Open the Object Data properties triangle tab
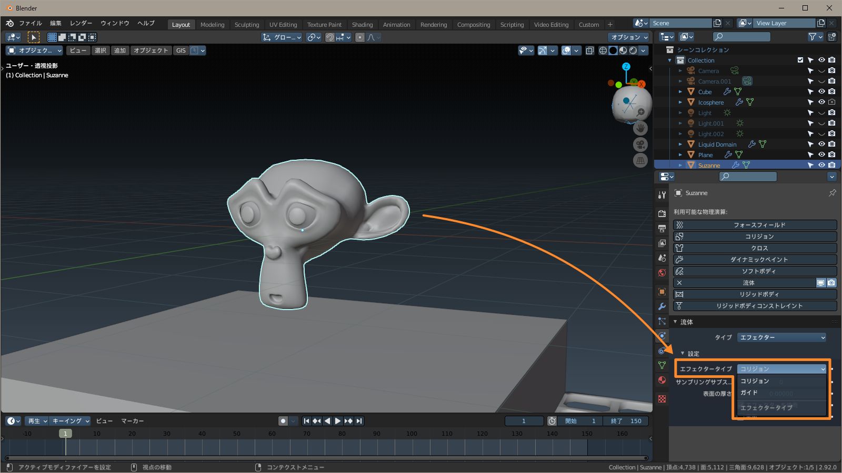 pos(662,365)
